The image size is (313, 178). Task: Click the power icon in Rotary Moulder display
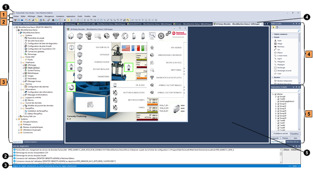[161, 36]
